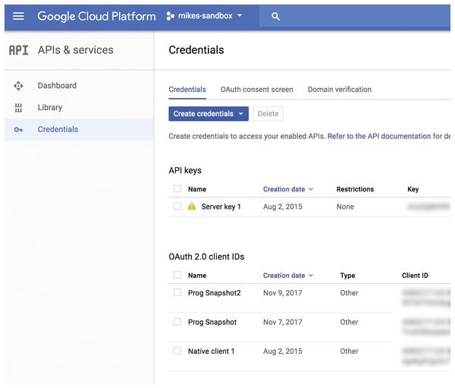Open the Refer to the API documentation link
455x388 pixels.
(379, 136)
